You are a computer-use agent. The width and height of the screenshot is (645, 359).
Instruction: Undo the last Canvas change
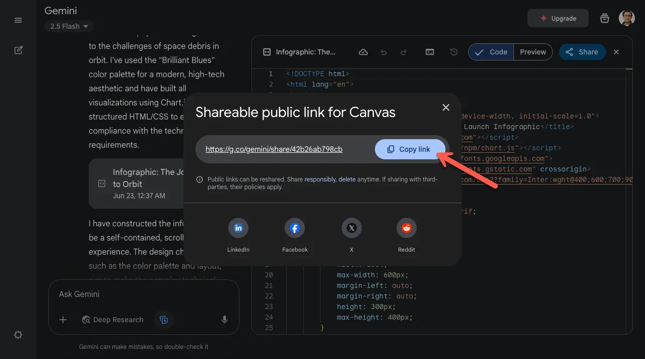(x=383, y=52)
